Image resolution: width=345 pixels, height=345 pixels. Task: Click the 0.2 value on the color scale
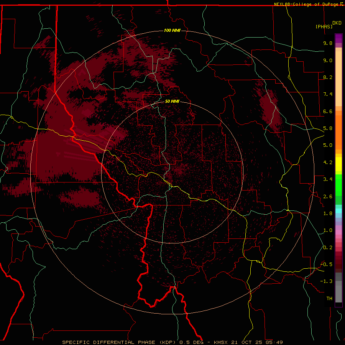(x=328, y=248)
